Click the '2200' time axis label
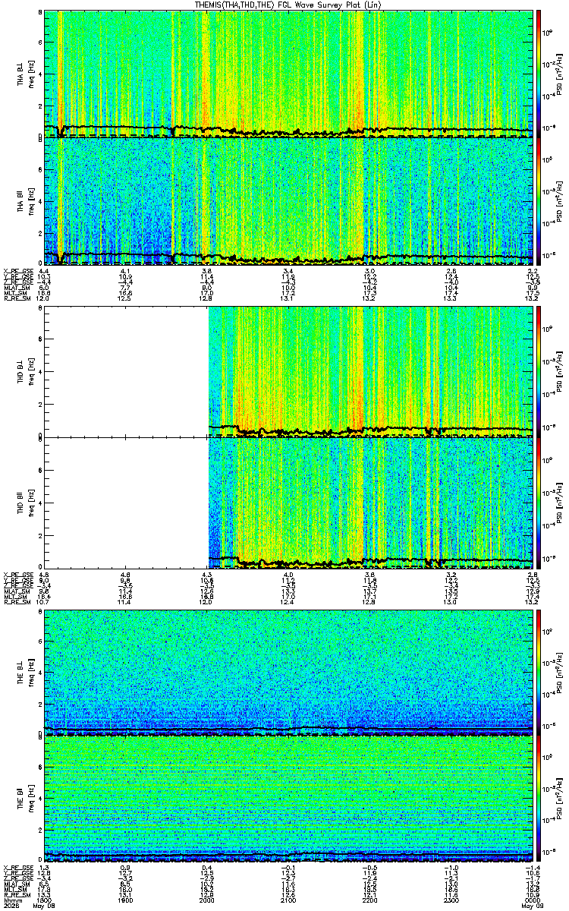The width and height of the screenshot is (569, 911). coord(369,900)
